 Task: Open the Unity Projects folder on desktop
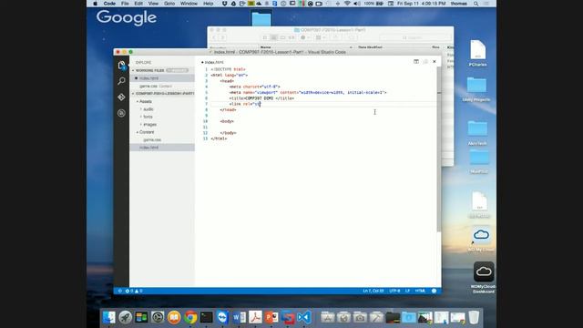pos(476,89)
